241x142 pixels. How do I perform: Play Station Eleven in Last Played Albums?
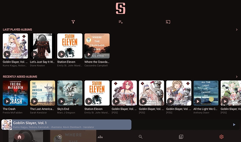click(x=61, y=54)
